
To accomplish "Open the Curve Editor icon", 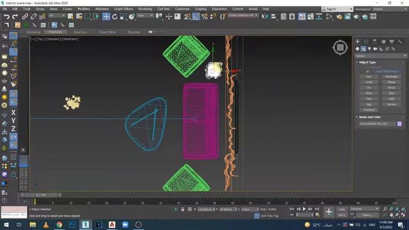I will 311,17.
